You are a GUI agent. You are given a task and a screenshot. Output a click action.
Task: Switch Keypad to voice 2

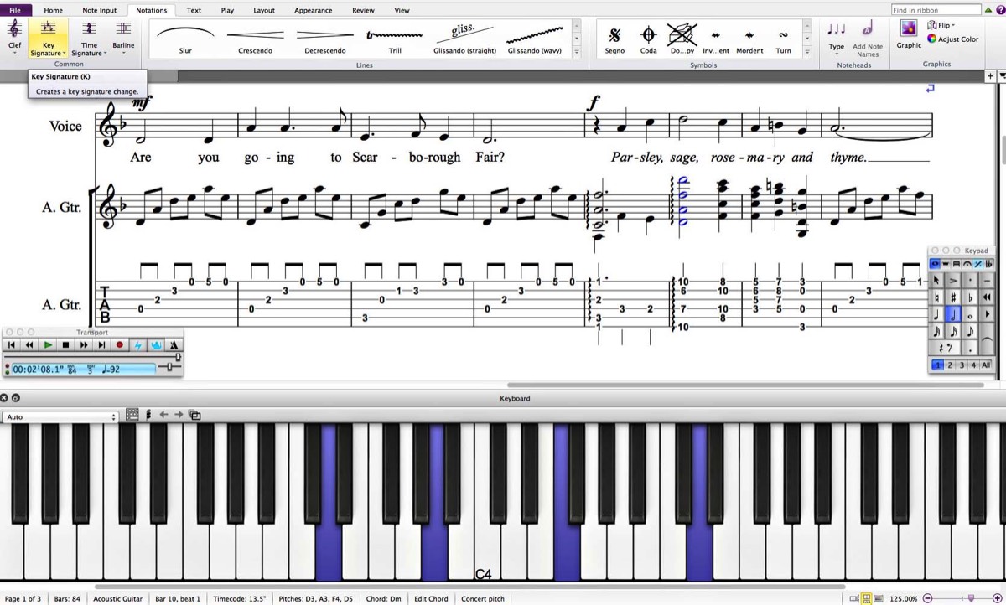click(x=950, y=365)
